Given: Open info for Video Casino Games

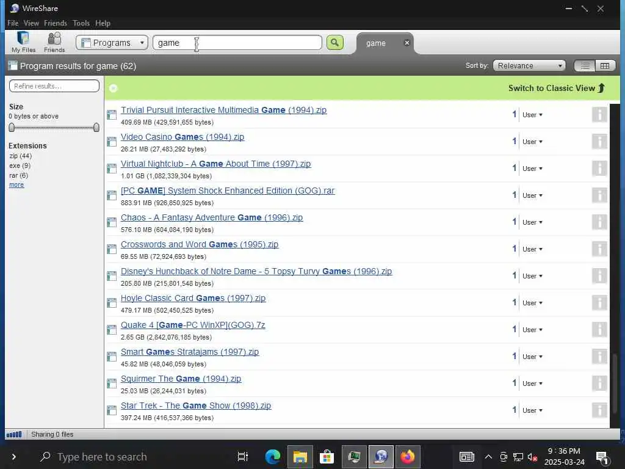Looking at the screenshot, I should click(599, 142).
